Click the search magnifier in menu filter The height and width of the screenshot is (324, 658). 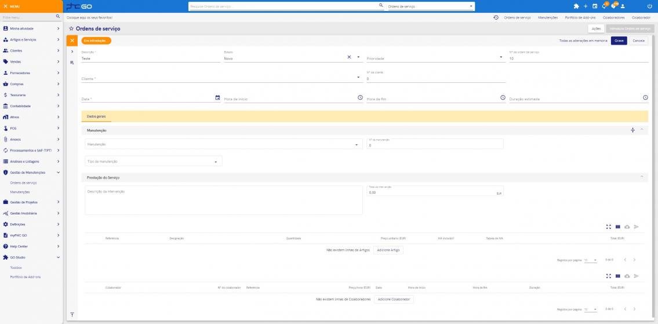coord(58,17)
